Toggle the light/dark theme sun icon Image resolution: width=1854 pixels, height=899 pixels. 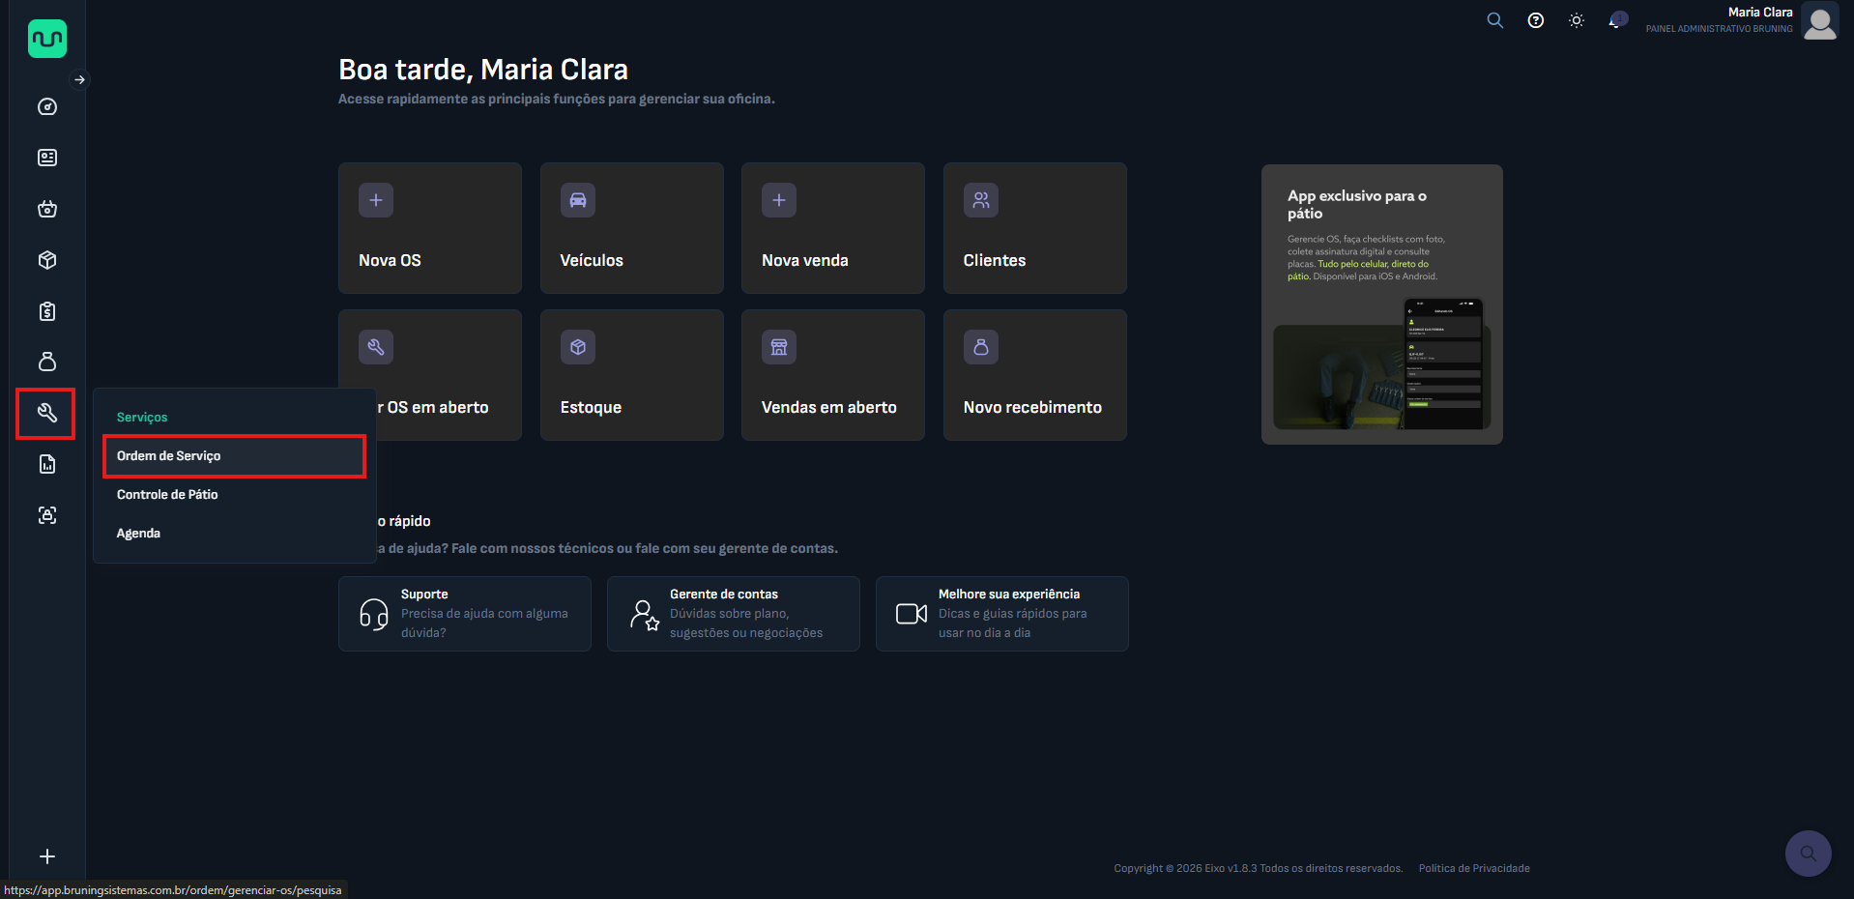[x=1577, y=20]
